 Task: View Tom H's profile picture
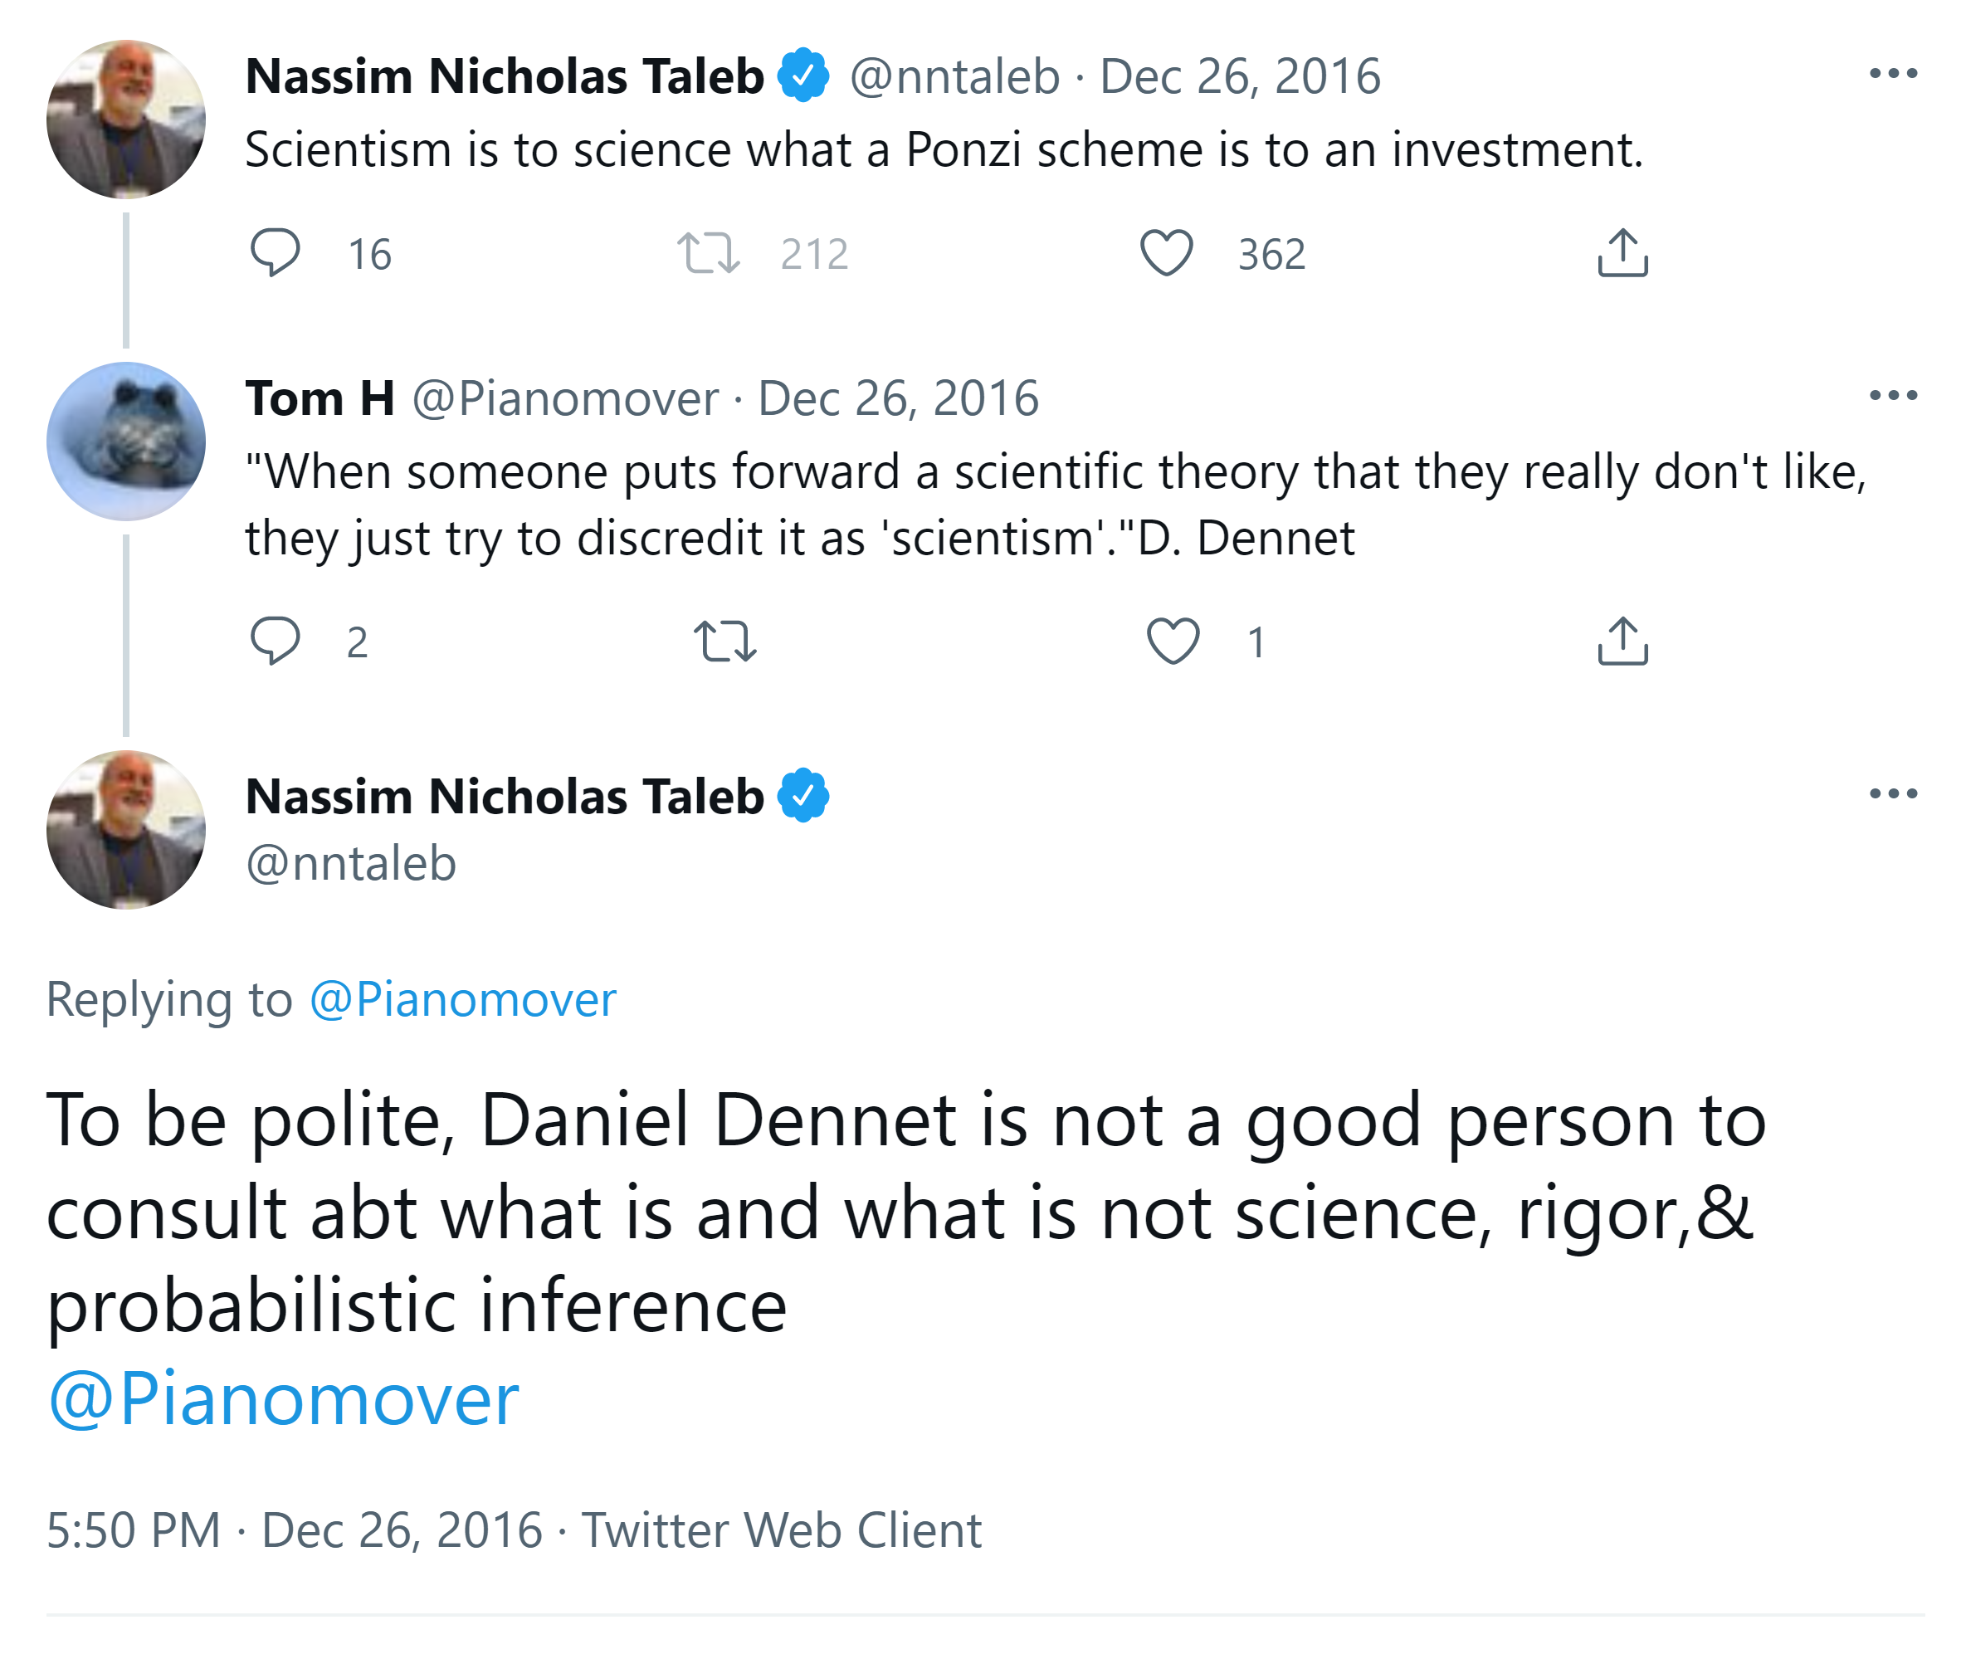tap(127, 442)
